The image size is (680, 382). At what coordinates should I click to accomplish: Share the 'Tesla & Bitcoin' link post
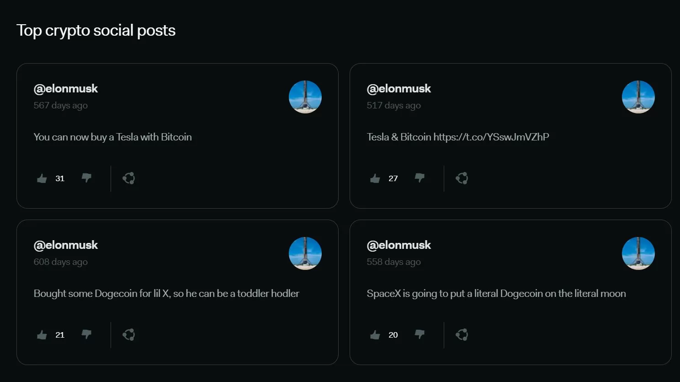(x=462, y=178)
